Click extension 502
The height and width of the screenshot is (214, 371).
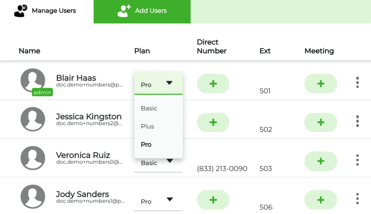(266, 129)
